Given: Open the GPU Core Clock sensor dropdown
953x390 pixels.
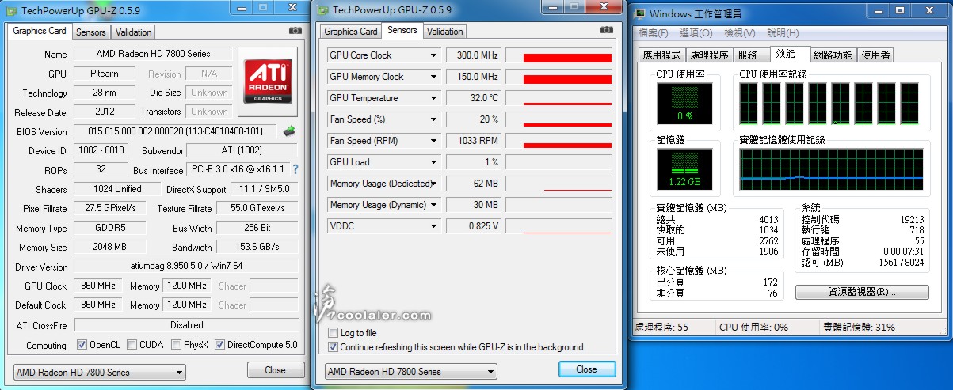Looking at the screenshot, I should click(433, 55).
